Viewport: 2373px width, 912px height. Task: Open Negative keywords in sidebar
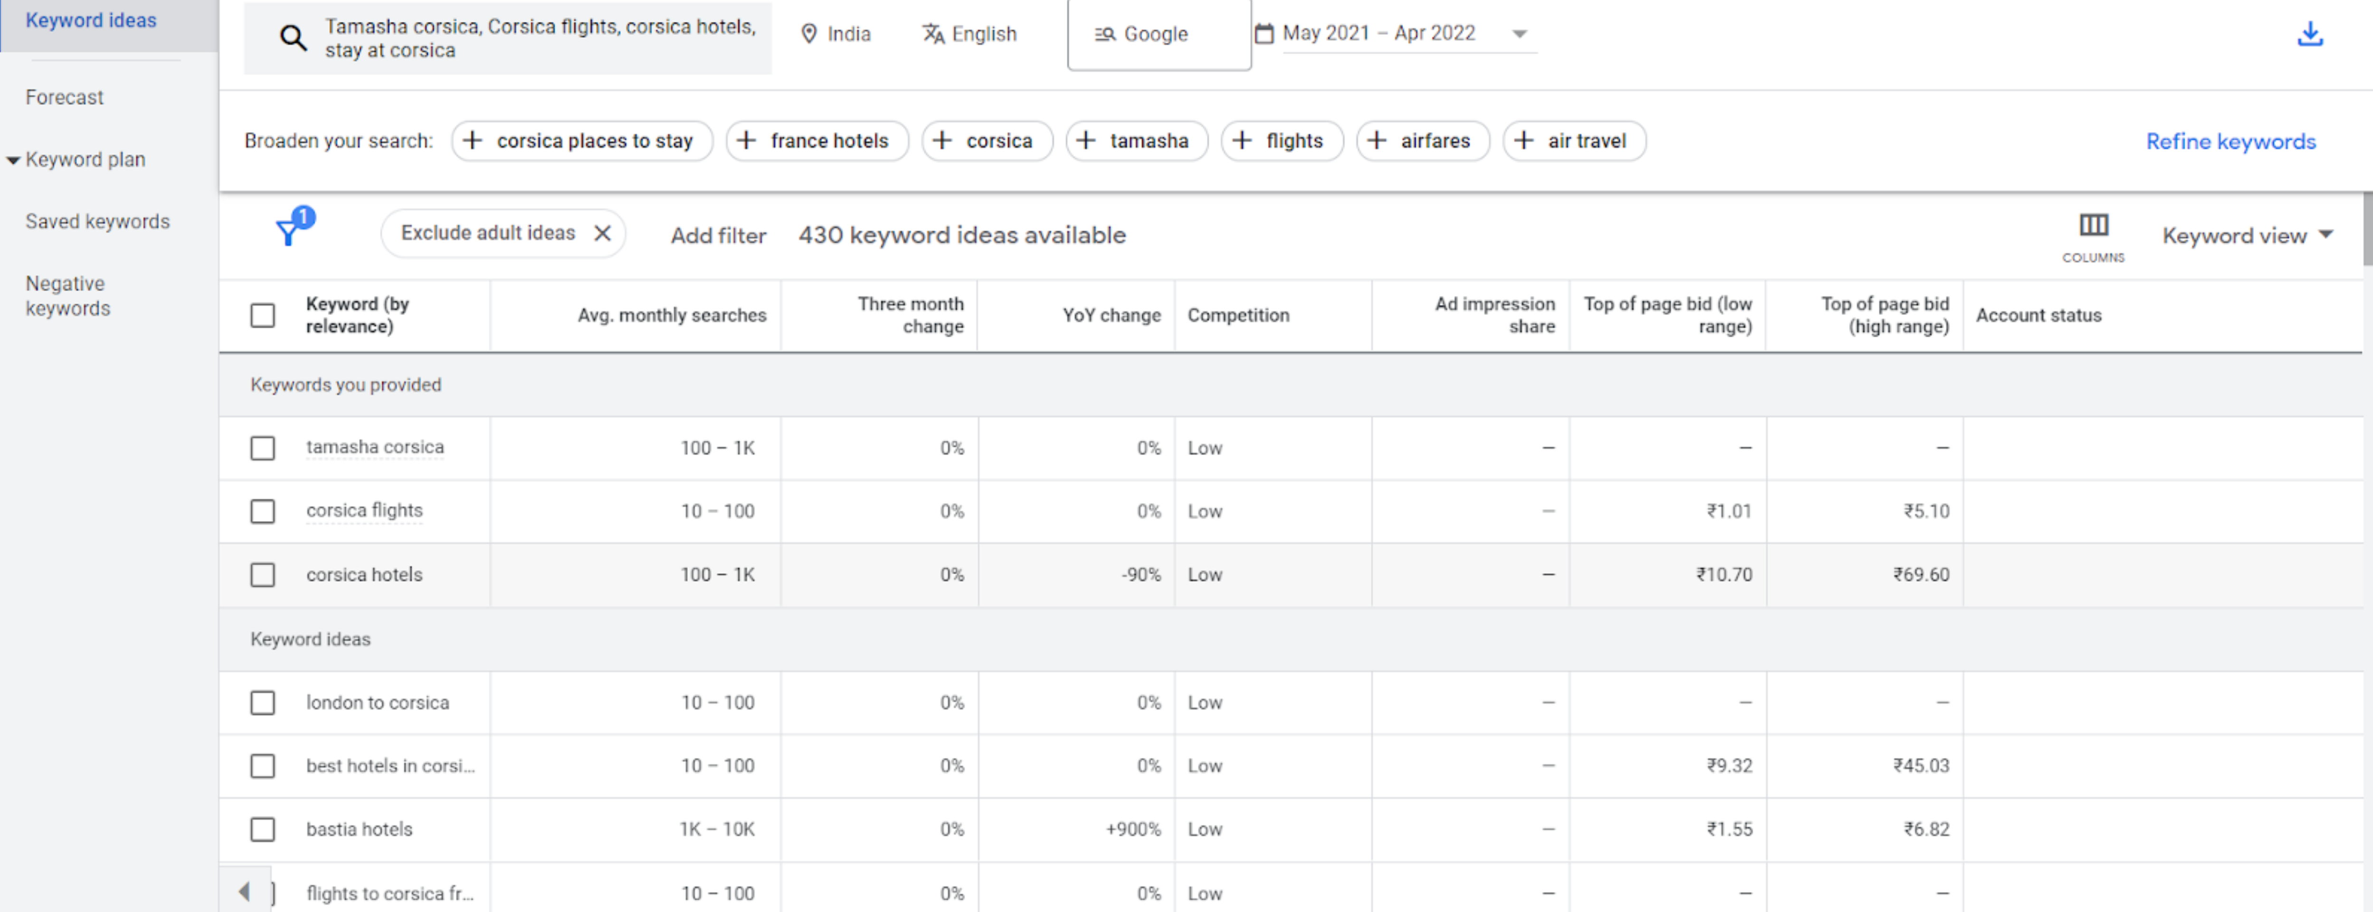point(68,296)
